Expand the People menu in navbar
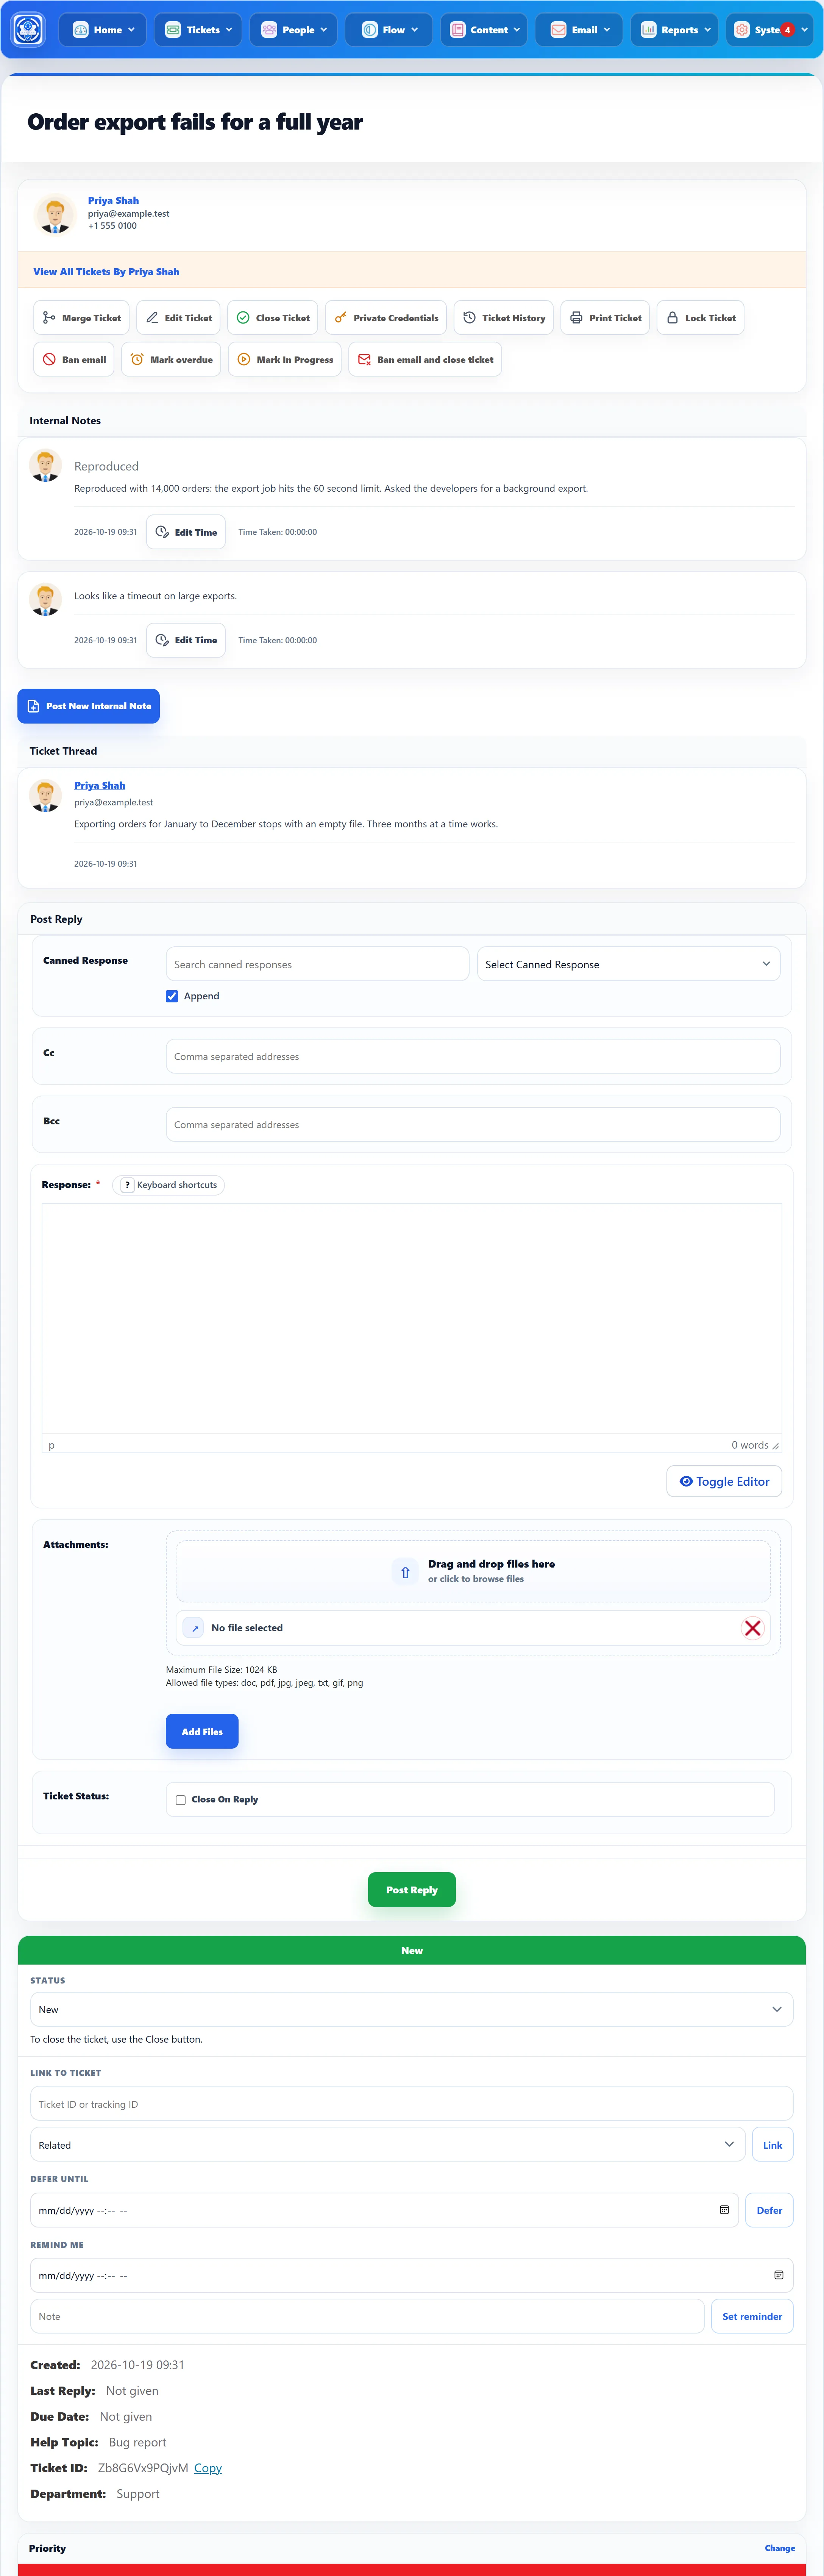824x2576 pixels. click(294, 30)
